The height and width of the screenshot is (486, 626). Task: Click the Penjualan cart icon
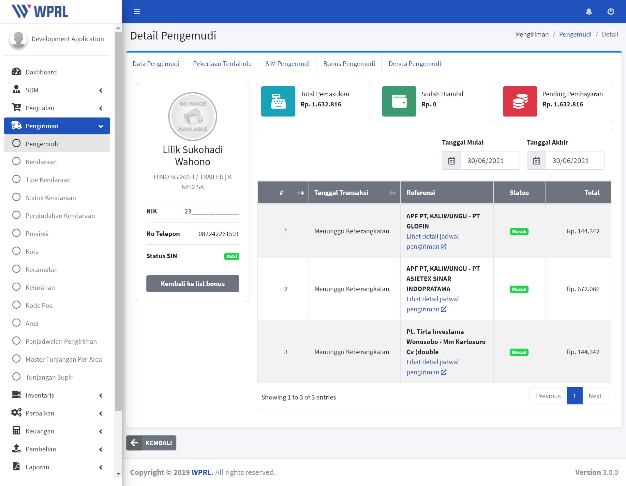point(16,108)
